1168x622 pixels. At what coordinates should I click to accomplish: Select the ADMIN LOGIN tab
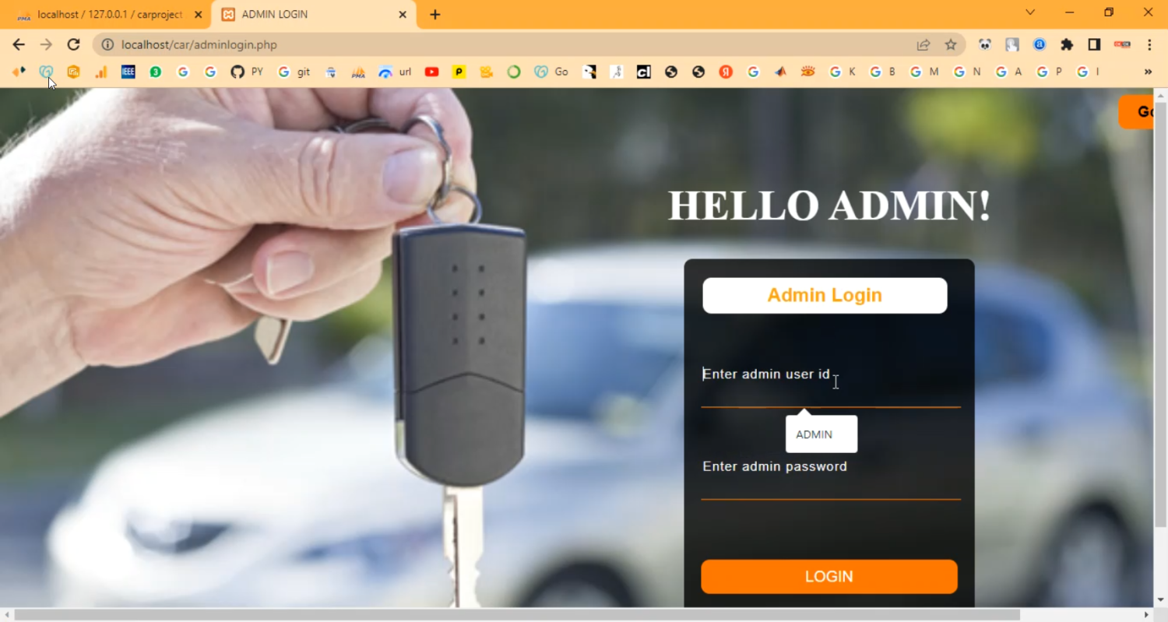point(315,15)
